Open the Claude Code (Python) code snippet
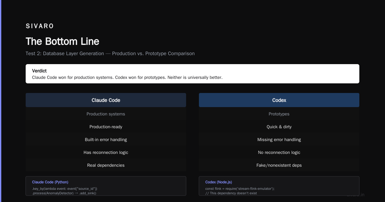This screenshot has height=202, width=385. tap(106, 186)
